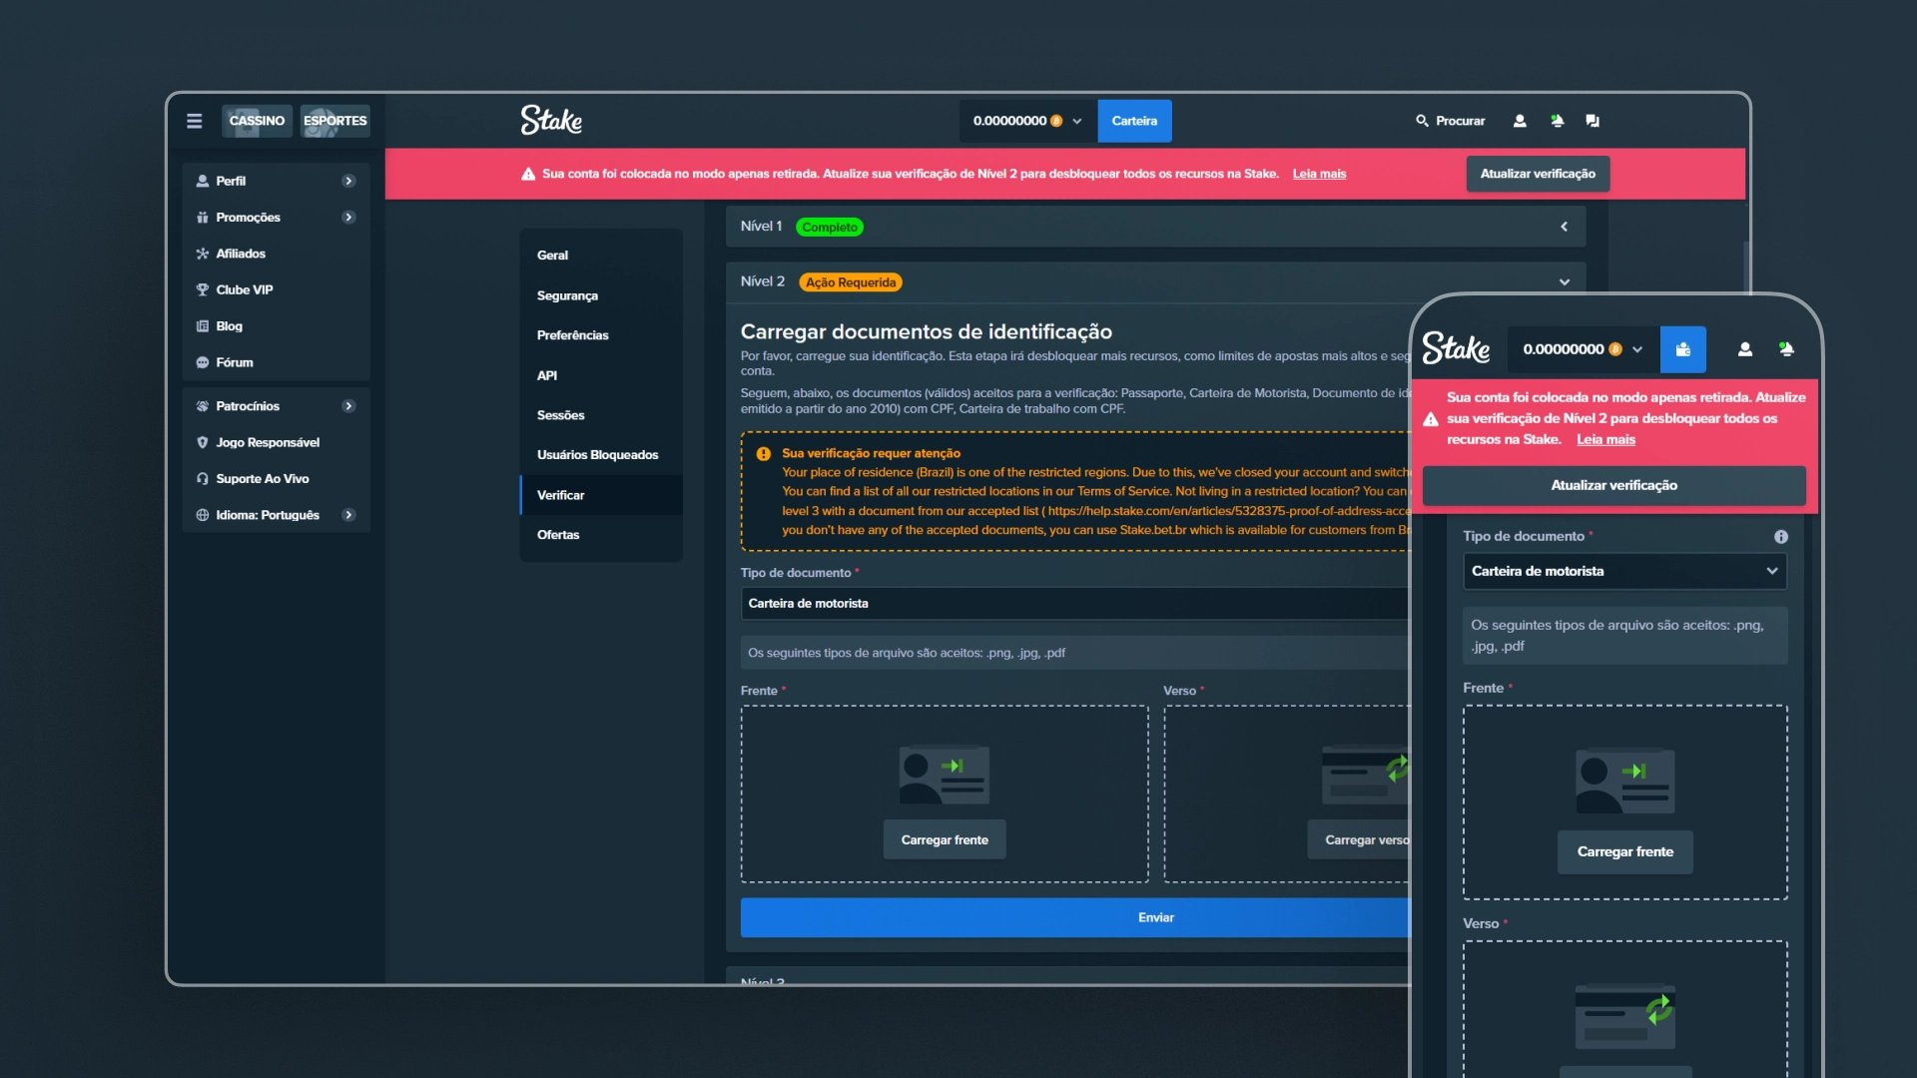The width and height of the screenshot is (1917, 1078).
Task: Open the Preferências settings tab
Action: click(x=601, y=335)
